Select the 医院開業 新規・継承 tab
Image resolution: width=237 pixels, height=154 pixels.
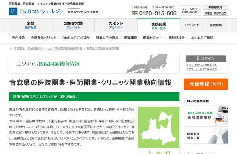click(159, 26)
